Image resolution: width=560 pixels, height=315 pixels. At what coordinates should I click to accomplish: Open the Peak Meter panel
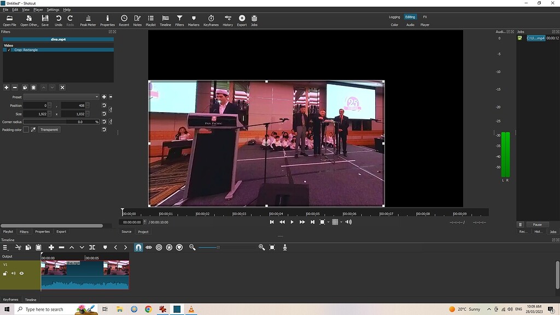(x=87, y=20)
